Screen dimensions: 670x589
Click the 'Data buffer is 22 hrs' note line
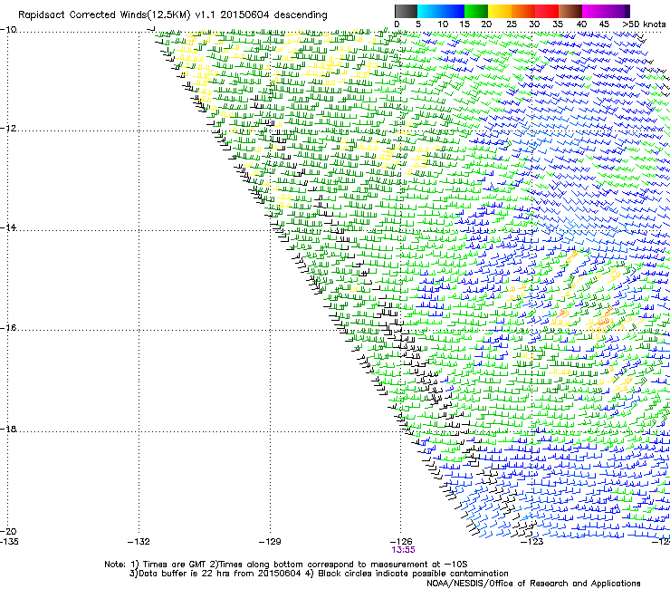319,574
